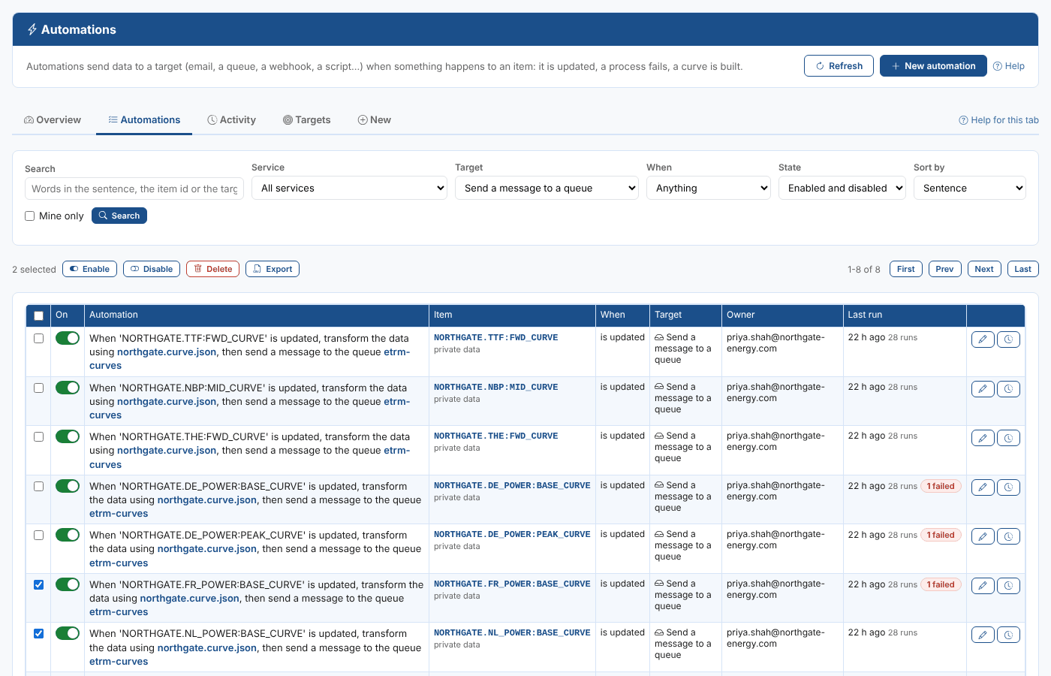Edit the FR_POWER:BASE_CURVE automation (pencil icon)
Viewport: 1051px width, 676px height.
[983, 586]
